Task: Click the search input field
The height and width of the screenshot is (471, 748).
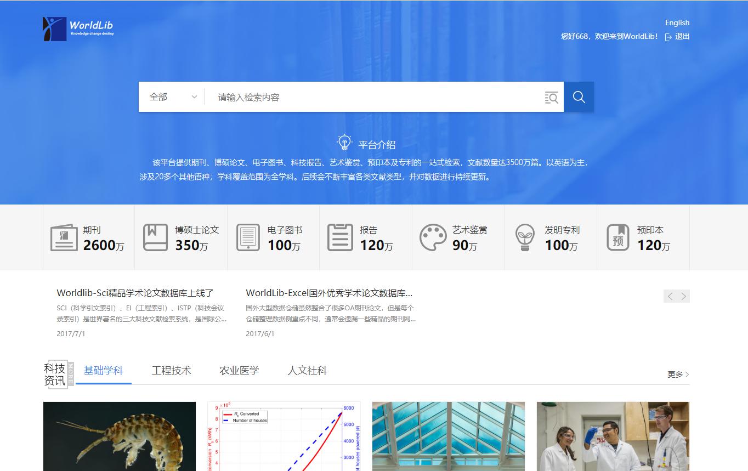Action: click(373, 97)
